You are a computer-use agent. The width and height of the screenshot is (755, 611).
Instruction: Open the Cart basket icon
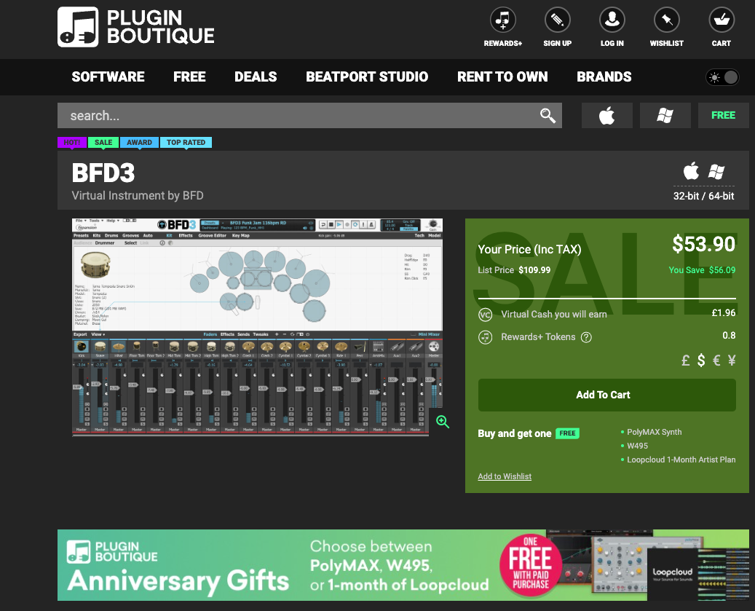tap(722, 20)
